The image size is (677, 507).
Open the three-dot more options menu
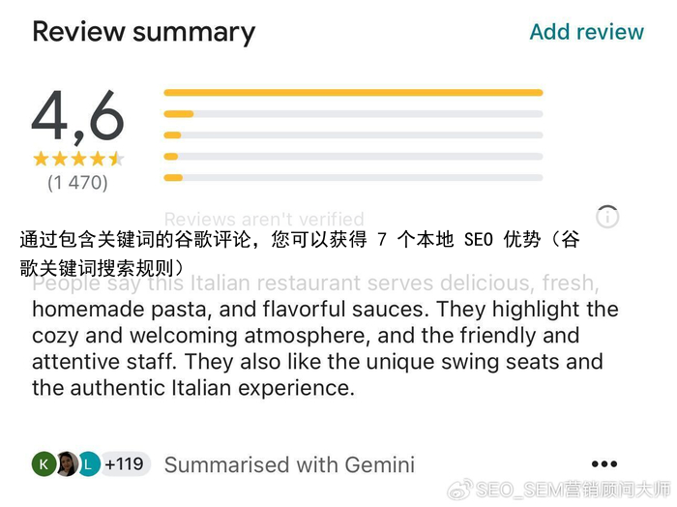coord(603,464)
